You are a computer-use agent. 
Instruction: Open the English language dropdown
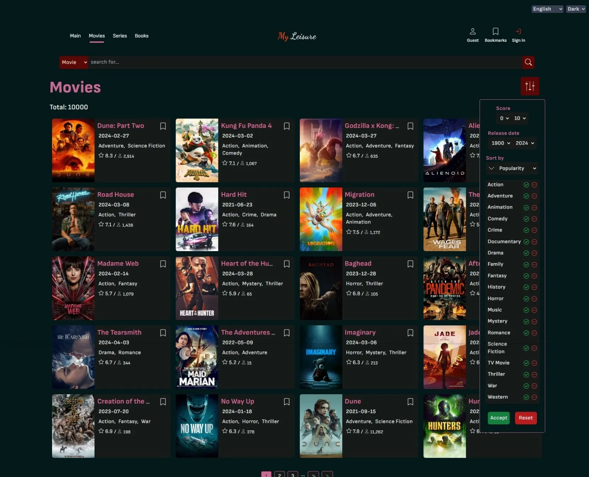pyautogui.click(x=547, y=9)
